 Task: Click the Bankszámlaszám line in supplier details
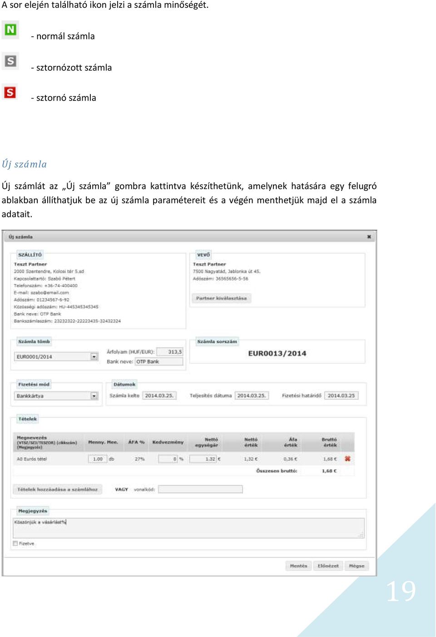67,321
